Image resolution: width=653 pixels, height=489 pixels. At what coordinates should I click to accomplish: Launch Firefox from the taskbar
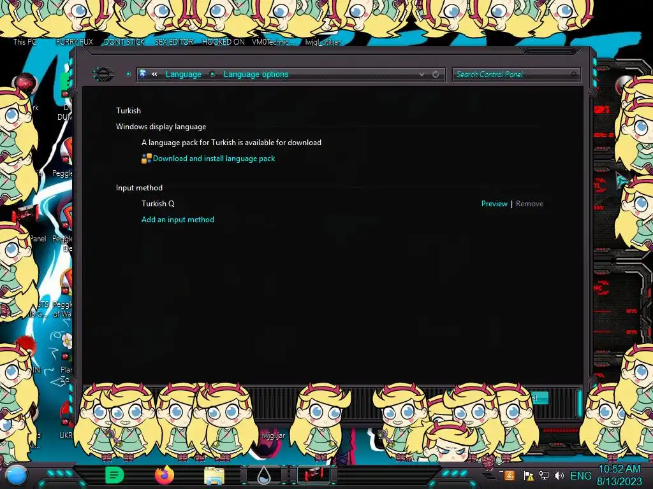tap(165, 475)
